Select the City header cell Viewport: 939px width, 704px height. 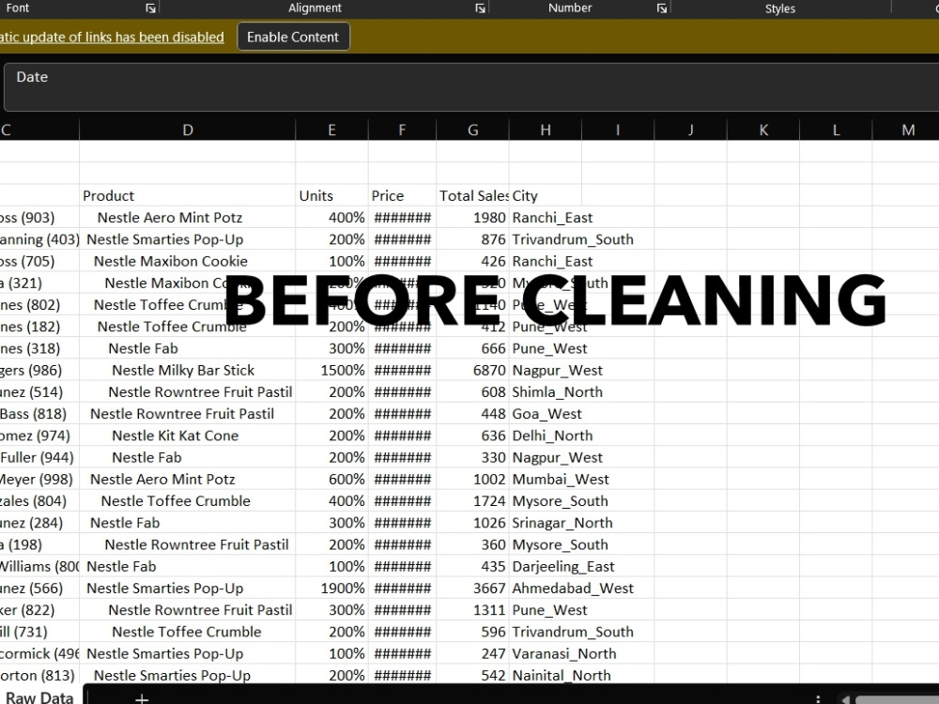pyautogui.click(x=545, y=196)
